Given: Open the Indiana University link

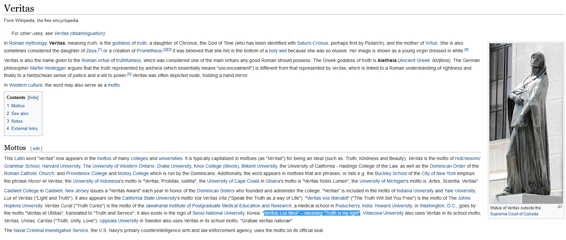Looking at the screenshot, I should pyautogui.click(x=415, y=191).
